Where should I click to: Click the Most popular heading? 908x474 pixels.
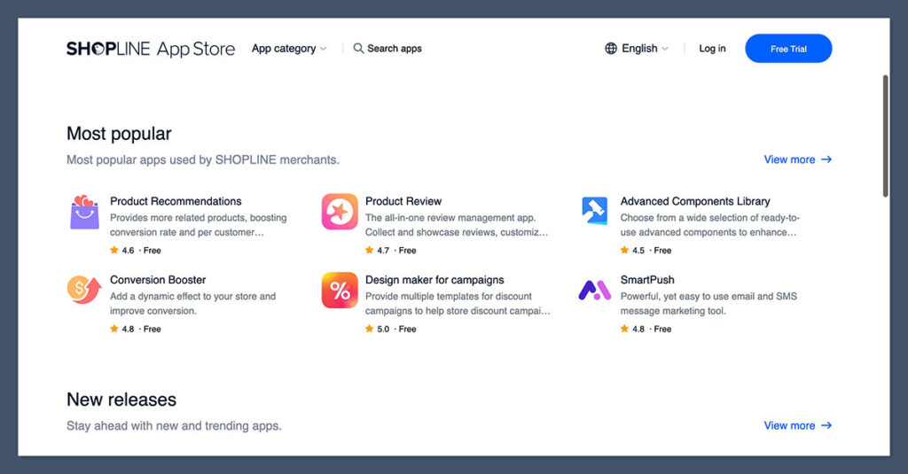tap(119, 134)
